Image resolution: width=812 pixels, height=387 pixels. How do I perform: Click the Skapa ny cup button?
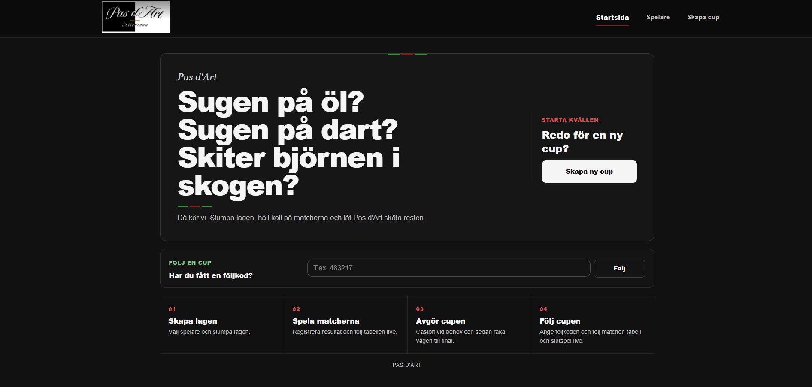(589, 172)
